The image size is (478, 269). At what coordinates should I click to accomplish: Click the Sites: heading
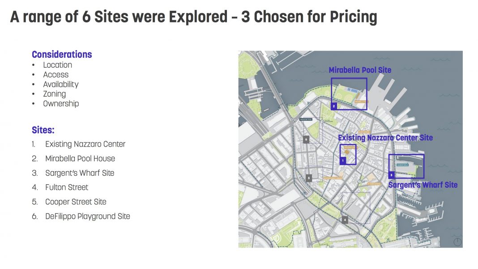[x=43, y=130]
